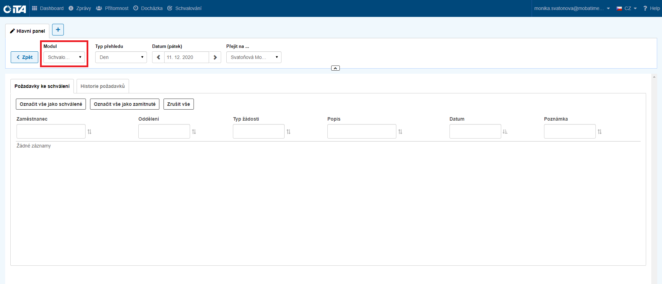The image size is (662, 284).
Task: Click Označit vše jako schválené button
Action: (51, 104)
